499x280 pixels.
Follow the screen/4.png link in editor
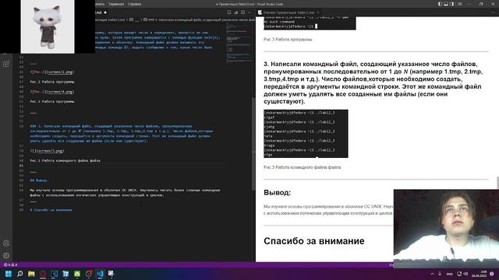click(60, 92)
